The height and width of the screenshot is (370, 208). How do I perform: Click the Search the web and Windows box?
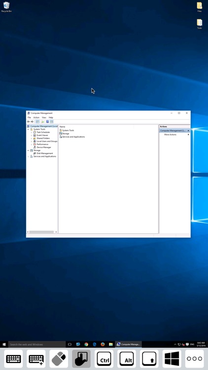(37, 344)
